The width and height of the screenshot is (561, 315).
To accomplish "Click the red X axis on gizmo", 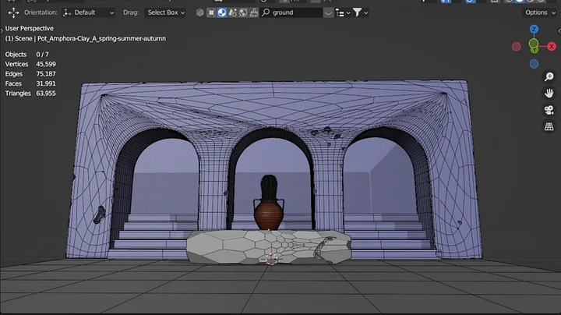I will [x=552, y=46].
